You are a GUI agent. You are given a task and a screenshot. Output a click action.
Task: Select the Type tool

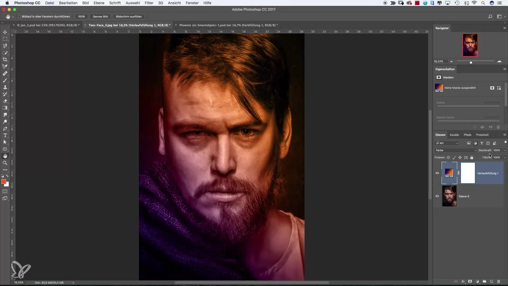point(5,135)
